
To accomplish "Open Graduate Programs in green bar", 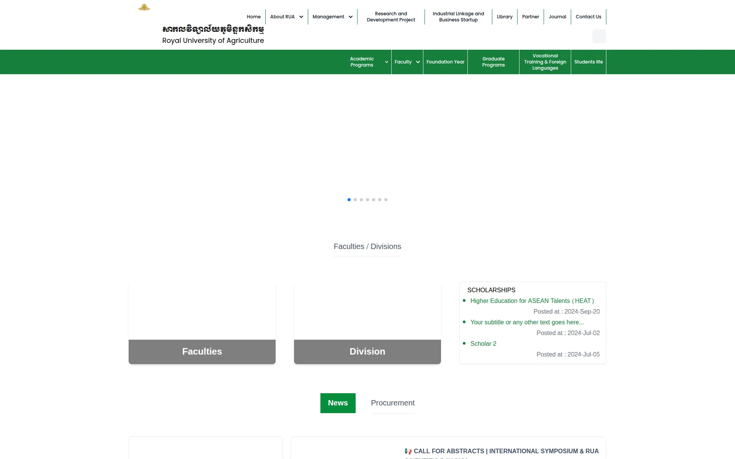I will [x=493, y=62].
